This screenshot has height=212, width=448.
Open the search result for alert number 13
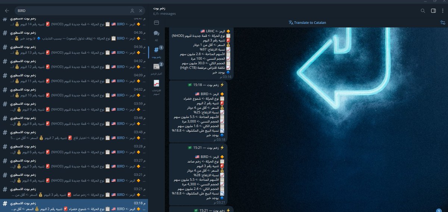[74, 50]
